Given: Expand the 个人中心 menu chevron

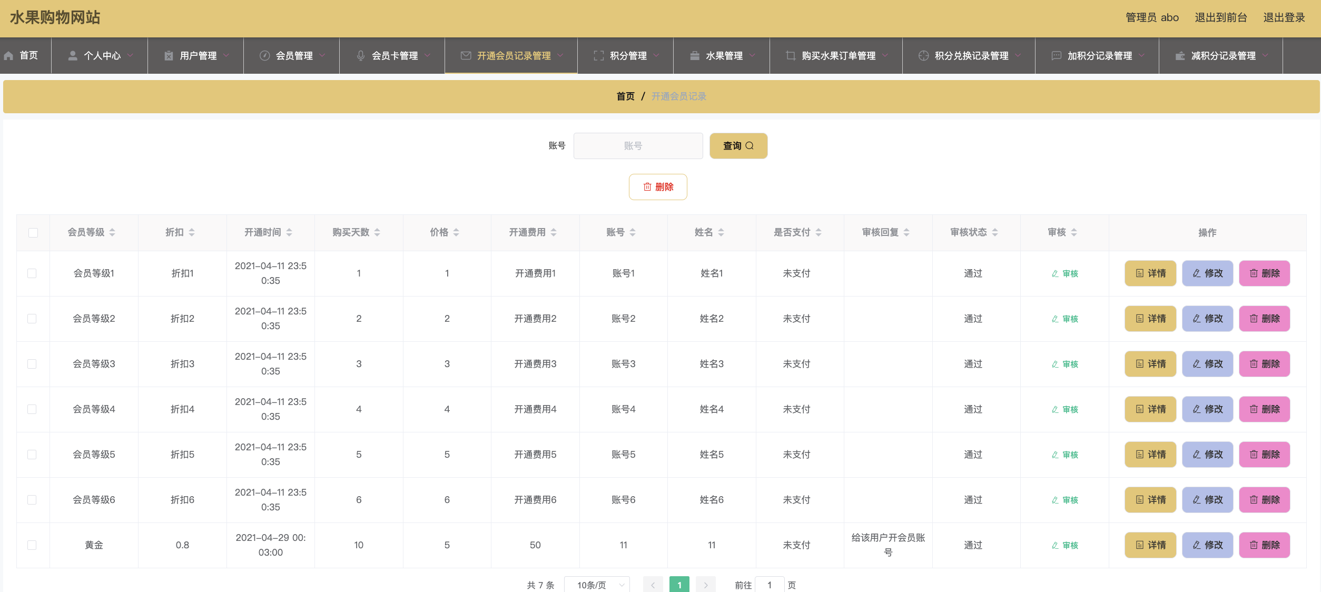Looking at the screenshot, I should [x=130, y=55].
